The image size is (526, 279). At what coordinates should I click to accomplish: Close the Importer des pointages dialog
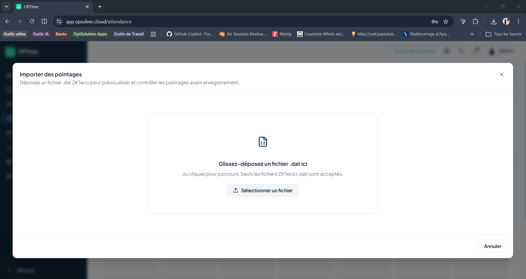[501, 74]
